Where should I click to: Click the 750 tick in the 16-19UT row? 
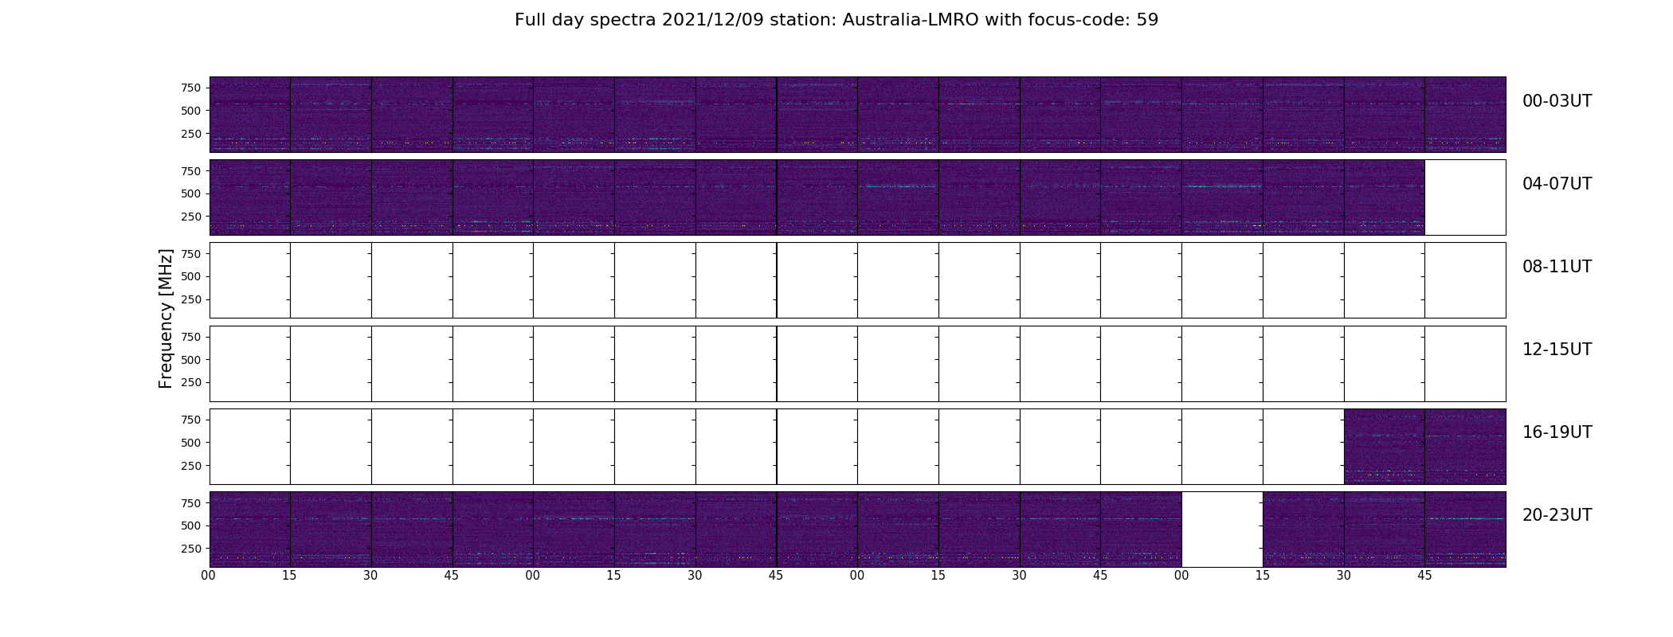pos(191,420)
